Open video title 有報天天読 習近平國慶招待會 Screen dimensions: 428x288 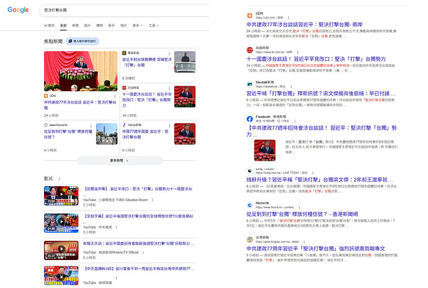tap(138, 243)
